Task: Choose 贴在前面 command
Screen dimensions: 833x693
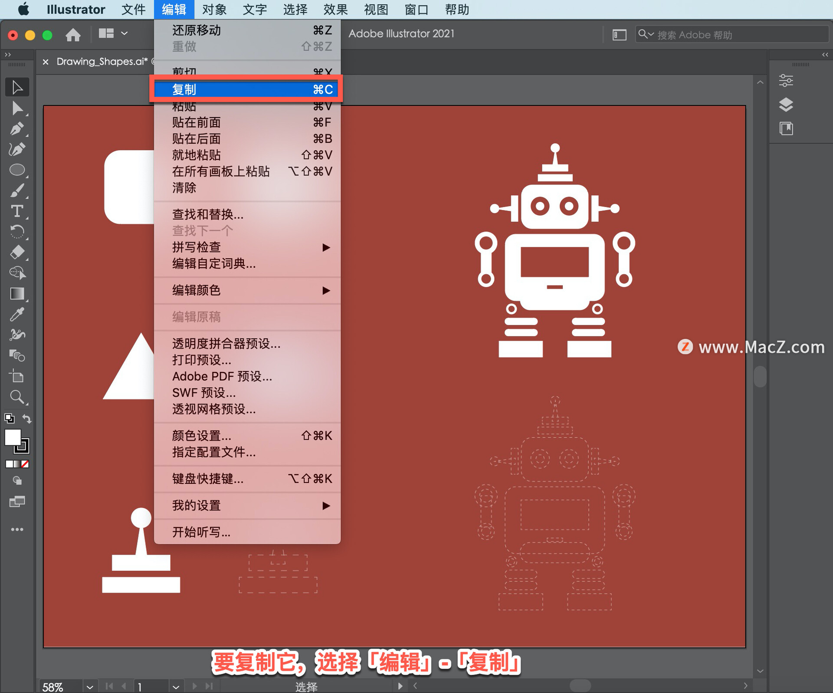Action: tap(247, 122)
